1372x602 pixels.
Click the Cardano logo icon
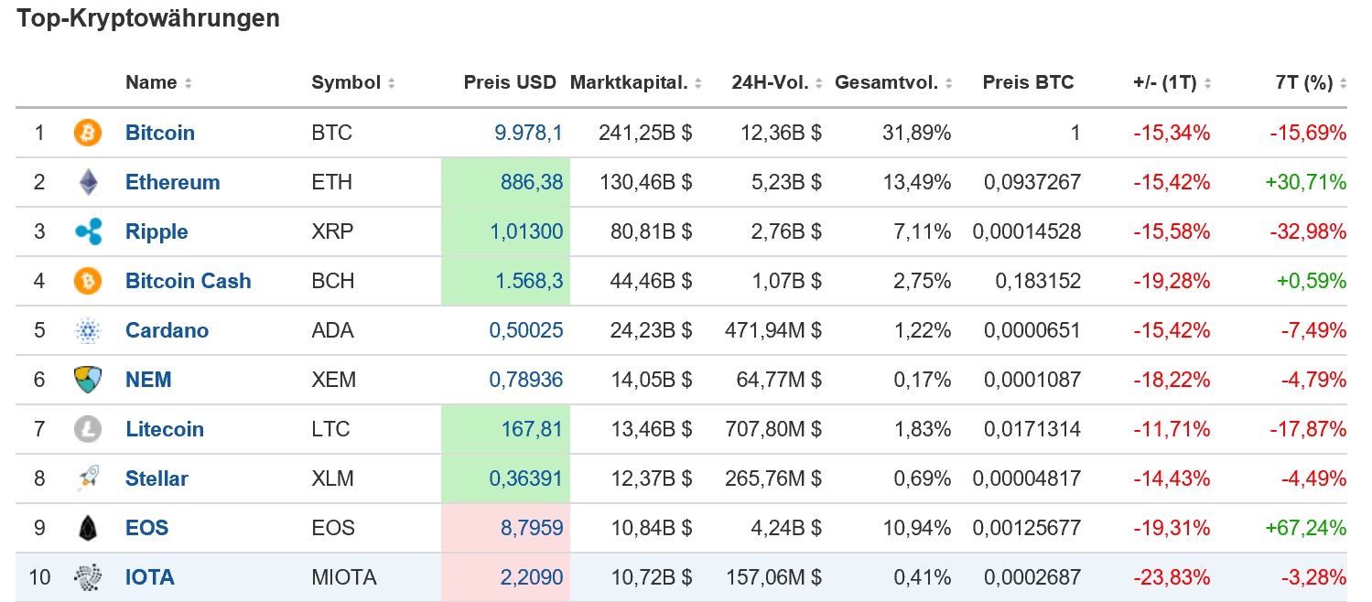pyautogui.click(x=89, y=330)
